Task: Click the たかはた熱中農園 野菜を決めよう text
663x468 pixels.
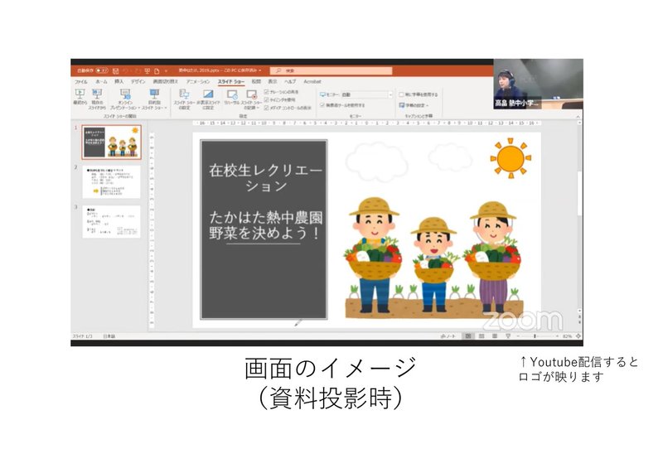Action: [266, 226]
